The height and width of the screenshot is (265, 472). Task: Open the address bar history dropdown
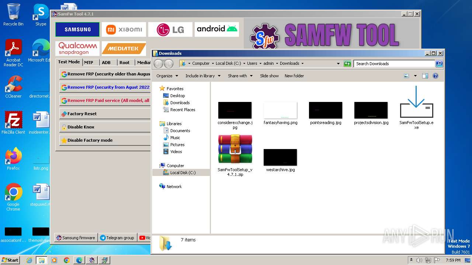(x=338, y=64)
